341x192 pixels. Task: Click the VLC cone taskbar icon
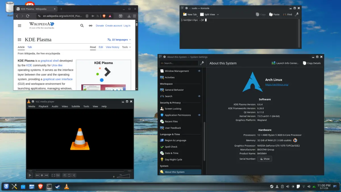[x=66, y=187]
